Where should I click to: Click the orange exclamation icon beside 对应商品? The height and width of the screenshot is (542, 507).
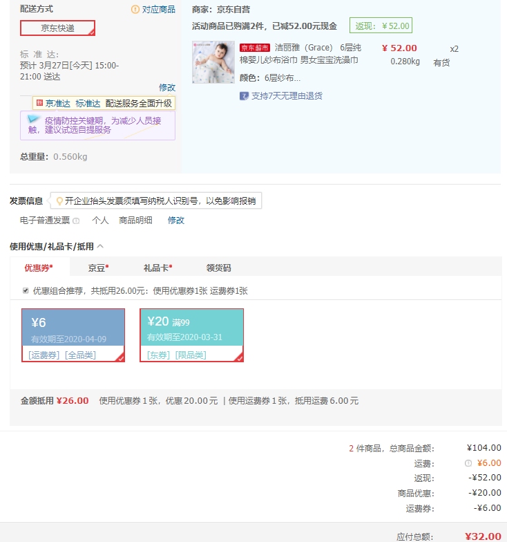coord(135,10)
